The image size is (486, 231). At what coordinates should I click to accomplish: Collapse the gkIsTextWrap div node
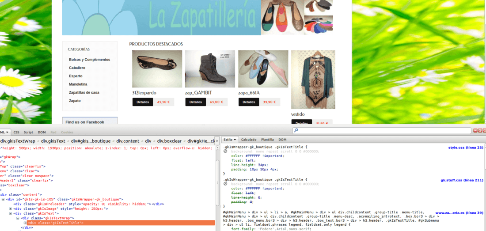(18, 218)
